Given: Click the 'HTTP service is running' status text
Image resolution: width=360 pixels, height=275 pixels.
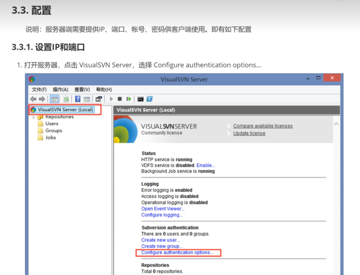Looking at the screenshot, I should [x=167, y=160].
